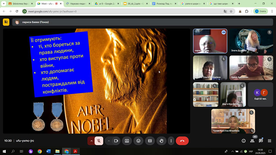Unmute the microphone in Meet
This screenshot has width=276, height=155.
click(x=99, y=141)
